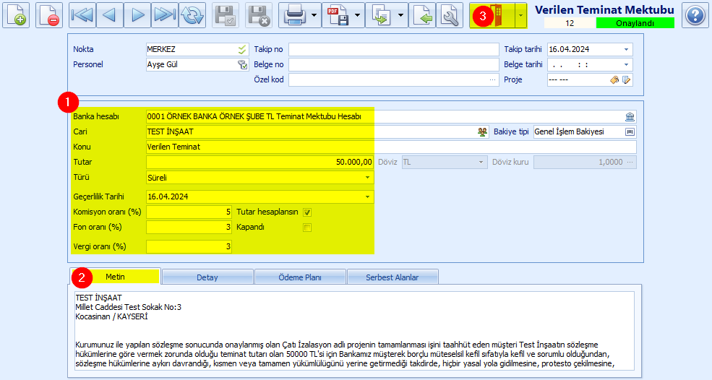
Task: Click the Kocasinan / KAYSERİ text line
Action: (x=112, y=317)
